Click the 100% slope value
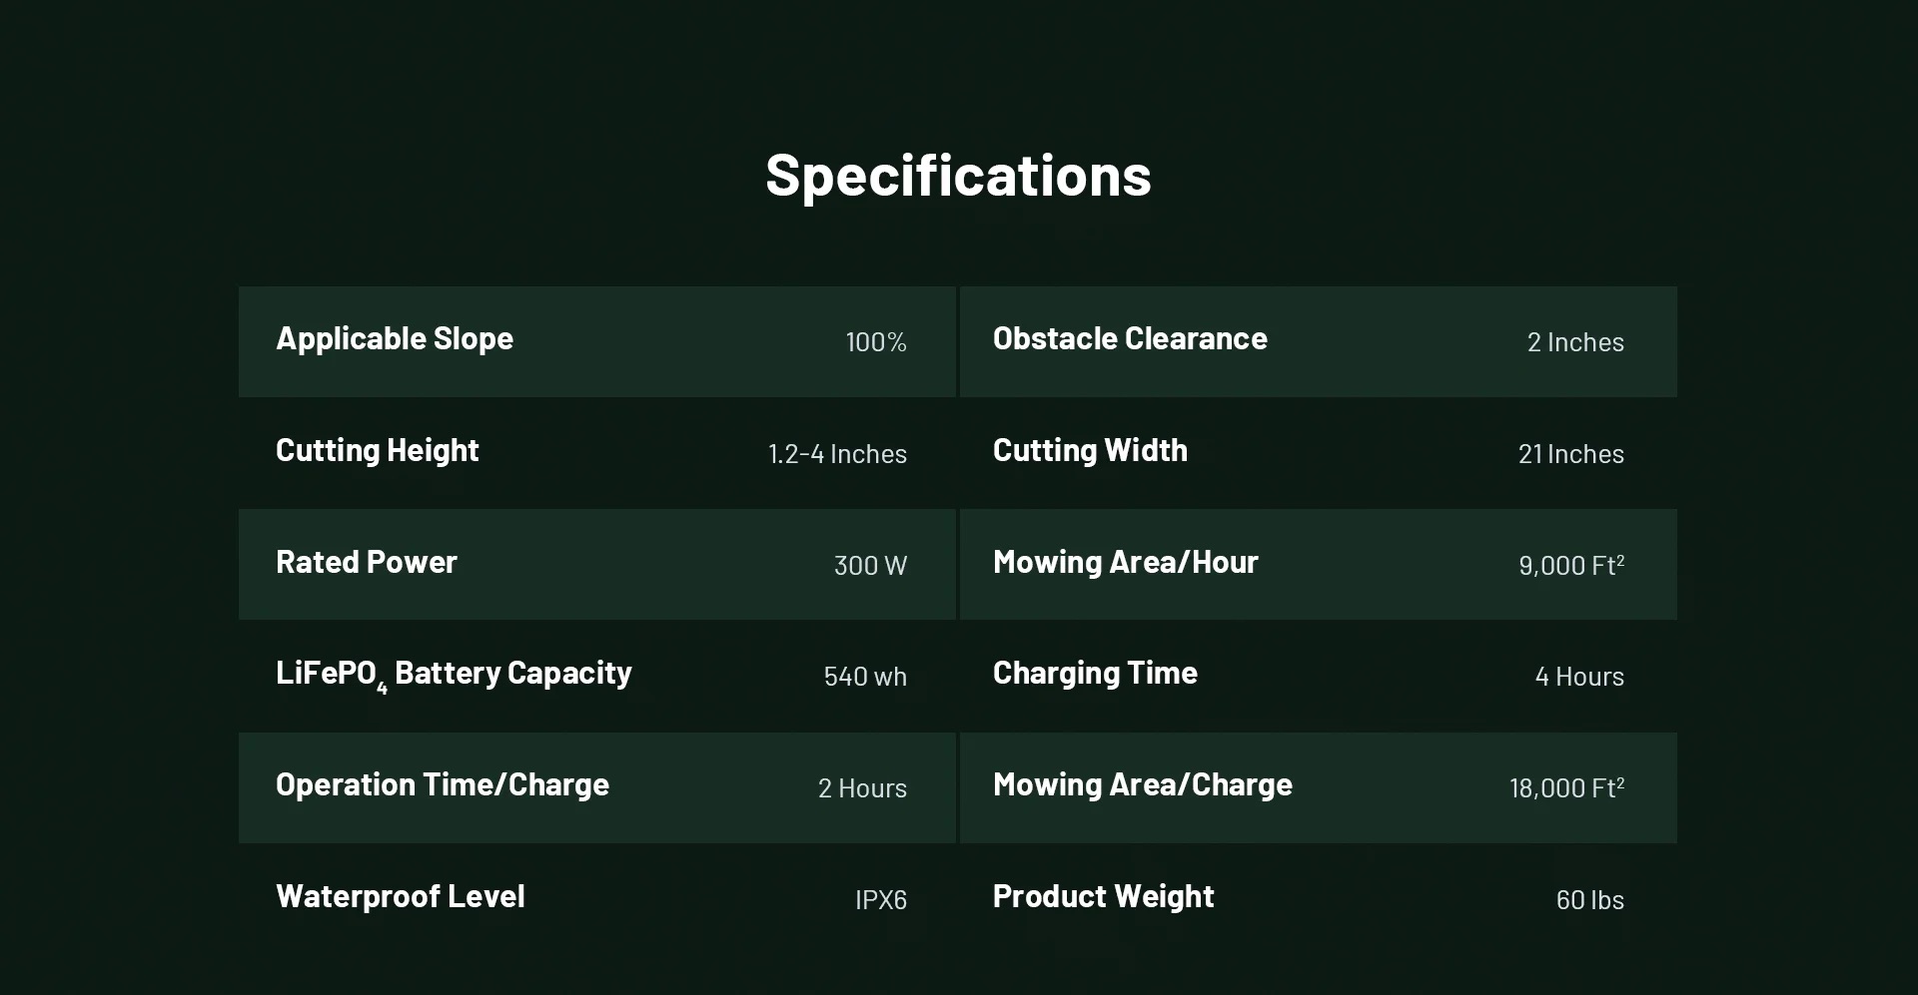1918x995 pixels. 876,342
